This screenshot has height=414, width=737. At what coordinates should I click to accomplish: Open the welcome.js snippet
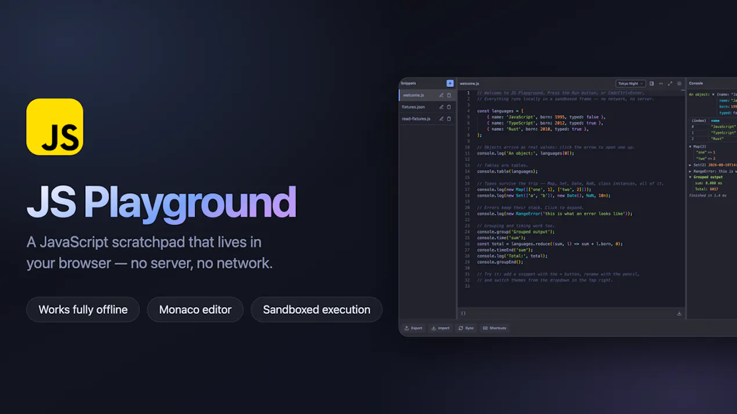coord(428,95)
